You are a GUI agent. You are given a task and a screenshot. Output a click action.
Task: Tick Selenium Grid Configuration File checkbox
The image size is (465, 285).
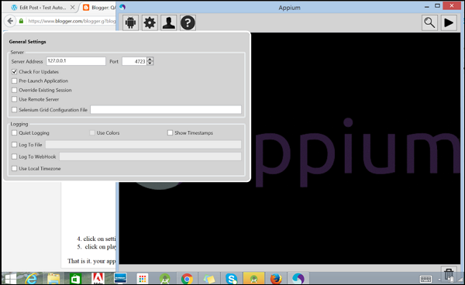[14, 110]
